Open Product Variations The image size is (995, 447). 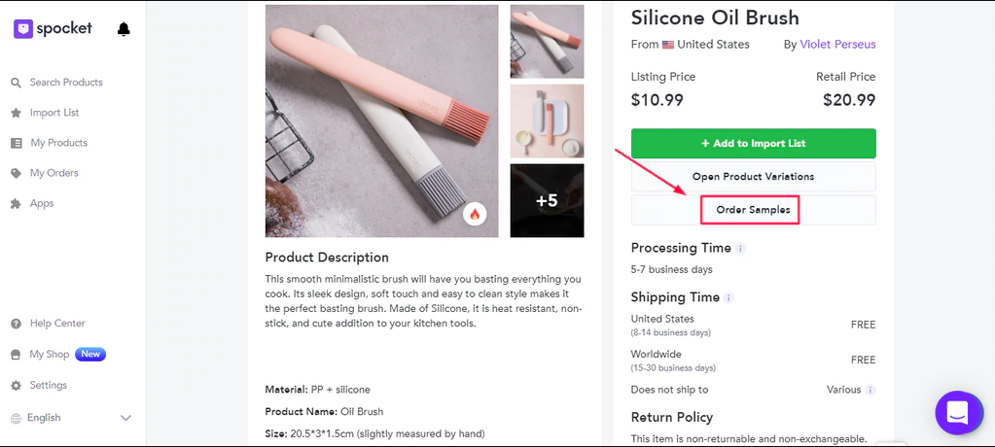tap(753, 177)
